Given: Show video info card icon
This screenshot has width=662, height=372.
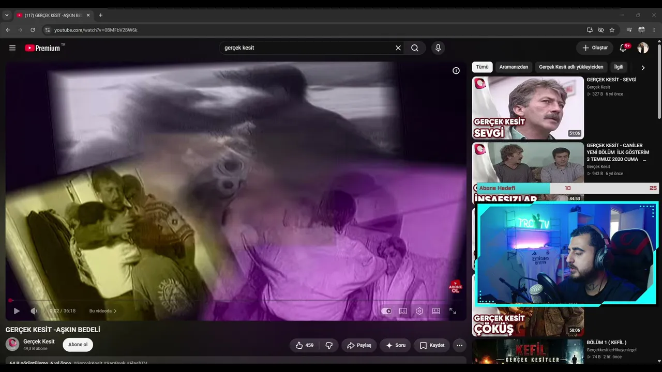Looking at the screenshot, I should [456, 71].
